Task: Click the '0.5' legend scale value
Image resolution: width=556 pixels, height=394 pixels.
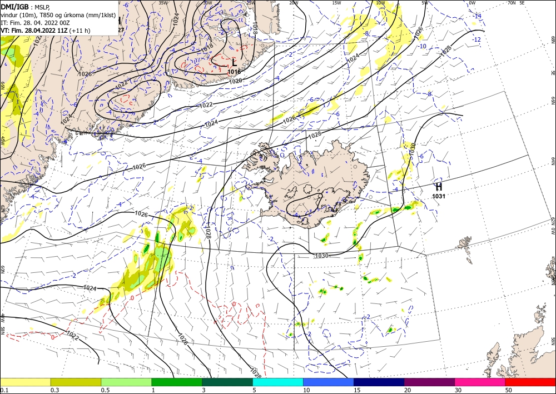Action: click(x=105, y=390)
